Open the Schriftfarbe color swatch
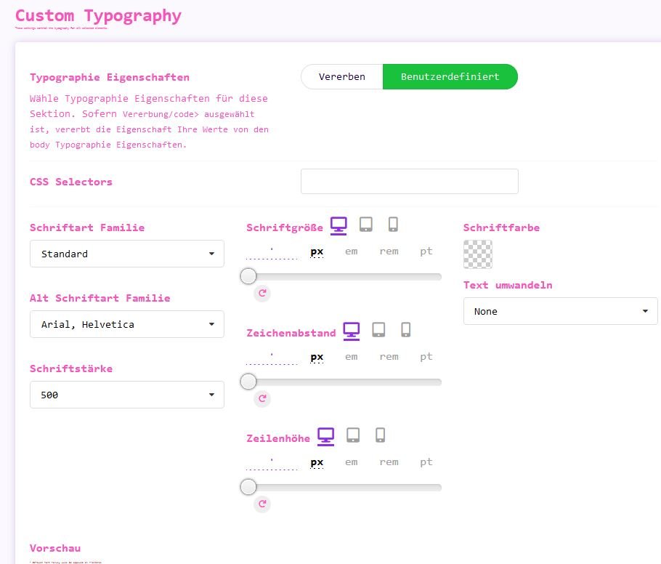This screenshot has width=661, height=564. [478, 254]
